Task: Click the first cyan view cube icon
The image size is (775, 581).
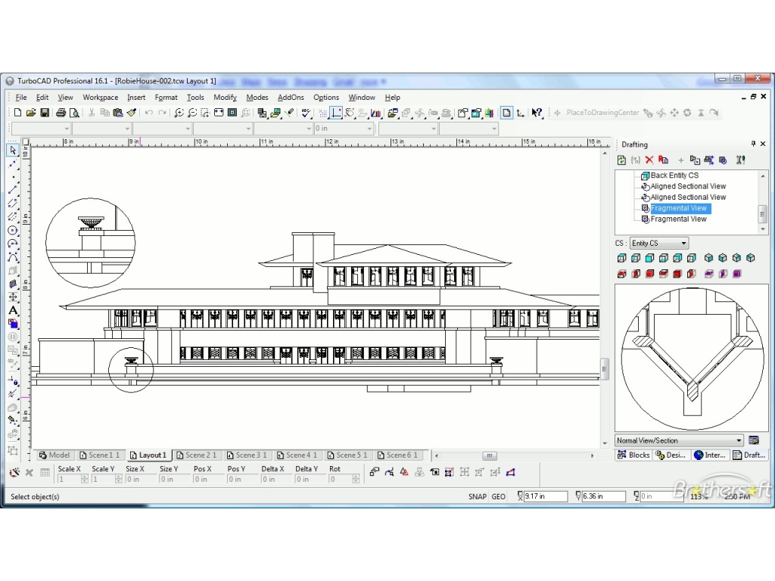Action: coord(622,258)
